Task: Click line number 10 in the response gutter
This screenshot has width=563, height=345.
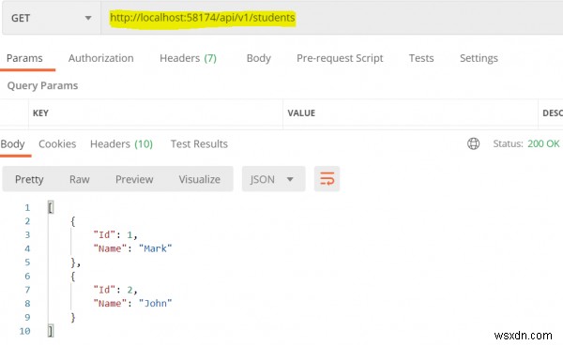Action: tap(24, 331)
